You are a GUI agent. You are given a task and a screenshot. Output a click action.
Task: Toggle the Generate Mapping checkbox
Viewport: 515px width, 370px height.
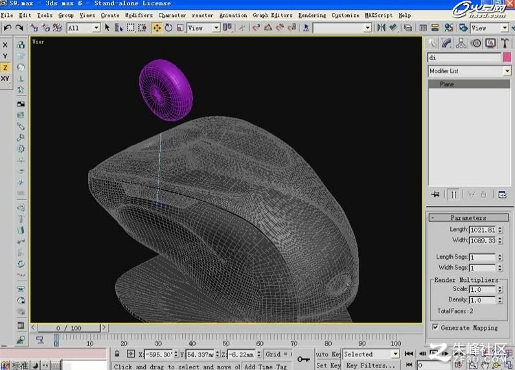(x=435, y=327)
